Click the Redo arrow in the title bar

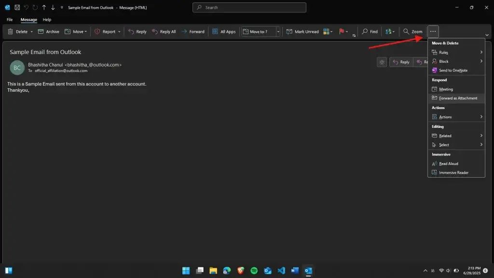pyautogui.click(x=35, y=7)
